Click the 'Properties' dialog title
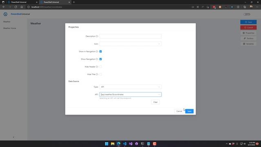Image resolution: width=261 pixels, height=147 pixels. pyautogui.click(x=73, y=27)
